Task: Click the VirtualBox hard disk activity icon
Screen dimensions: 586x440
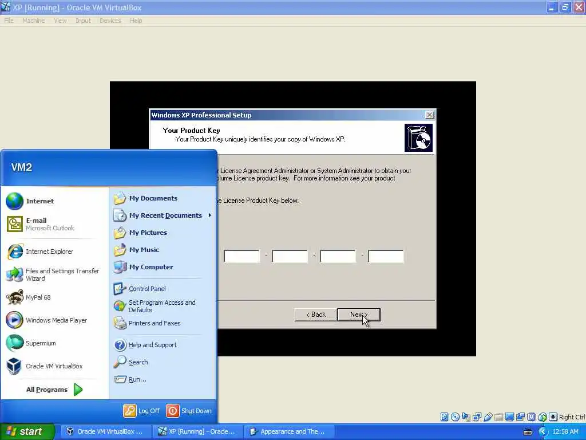Action: point(444,417)
